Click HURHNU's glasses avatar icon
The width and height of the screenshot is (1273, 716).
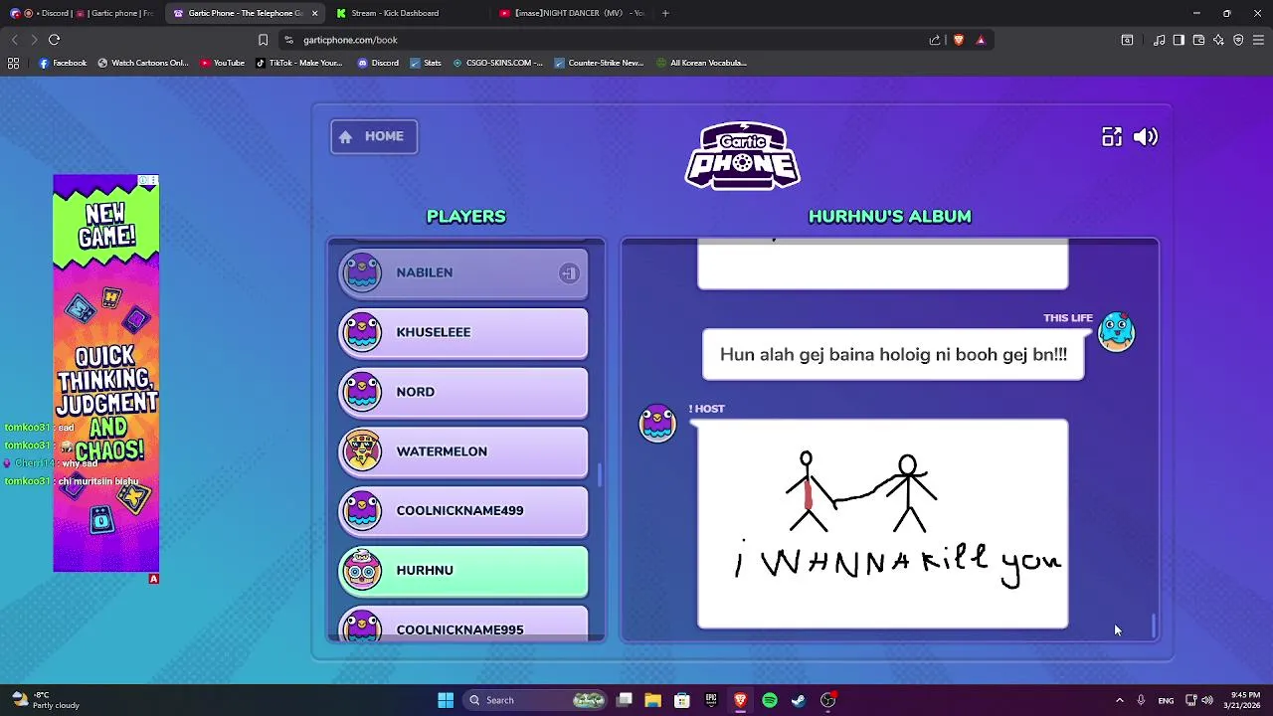coord(362,570)
